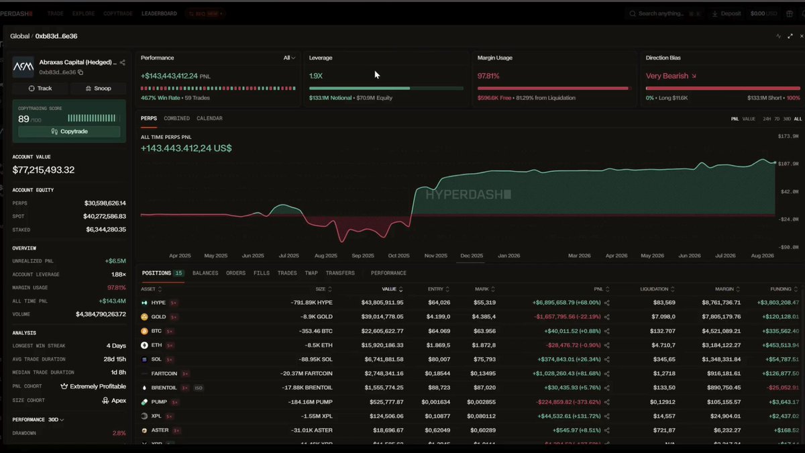Open the Performance 'All' period dropdown
Screen dimensions: 805x453
[289, 58]
